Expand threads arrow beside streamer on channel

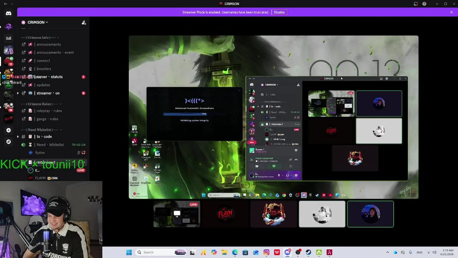(18, 93)
